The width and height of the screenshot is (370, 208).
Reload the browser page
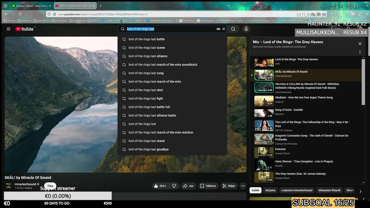pos(20,14)
